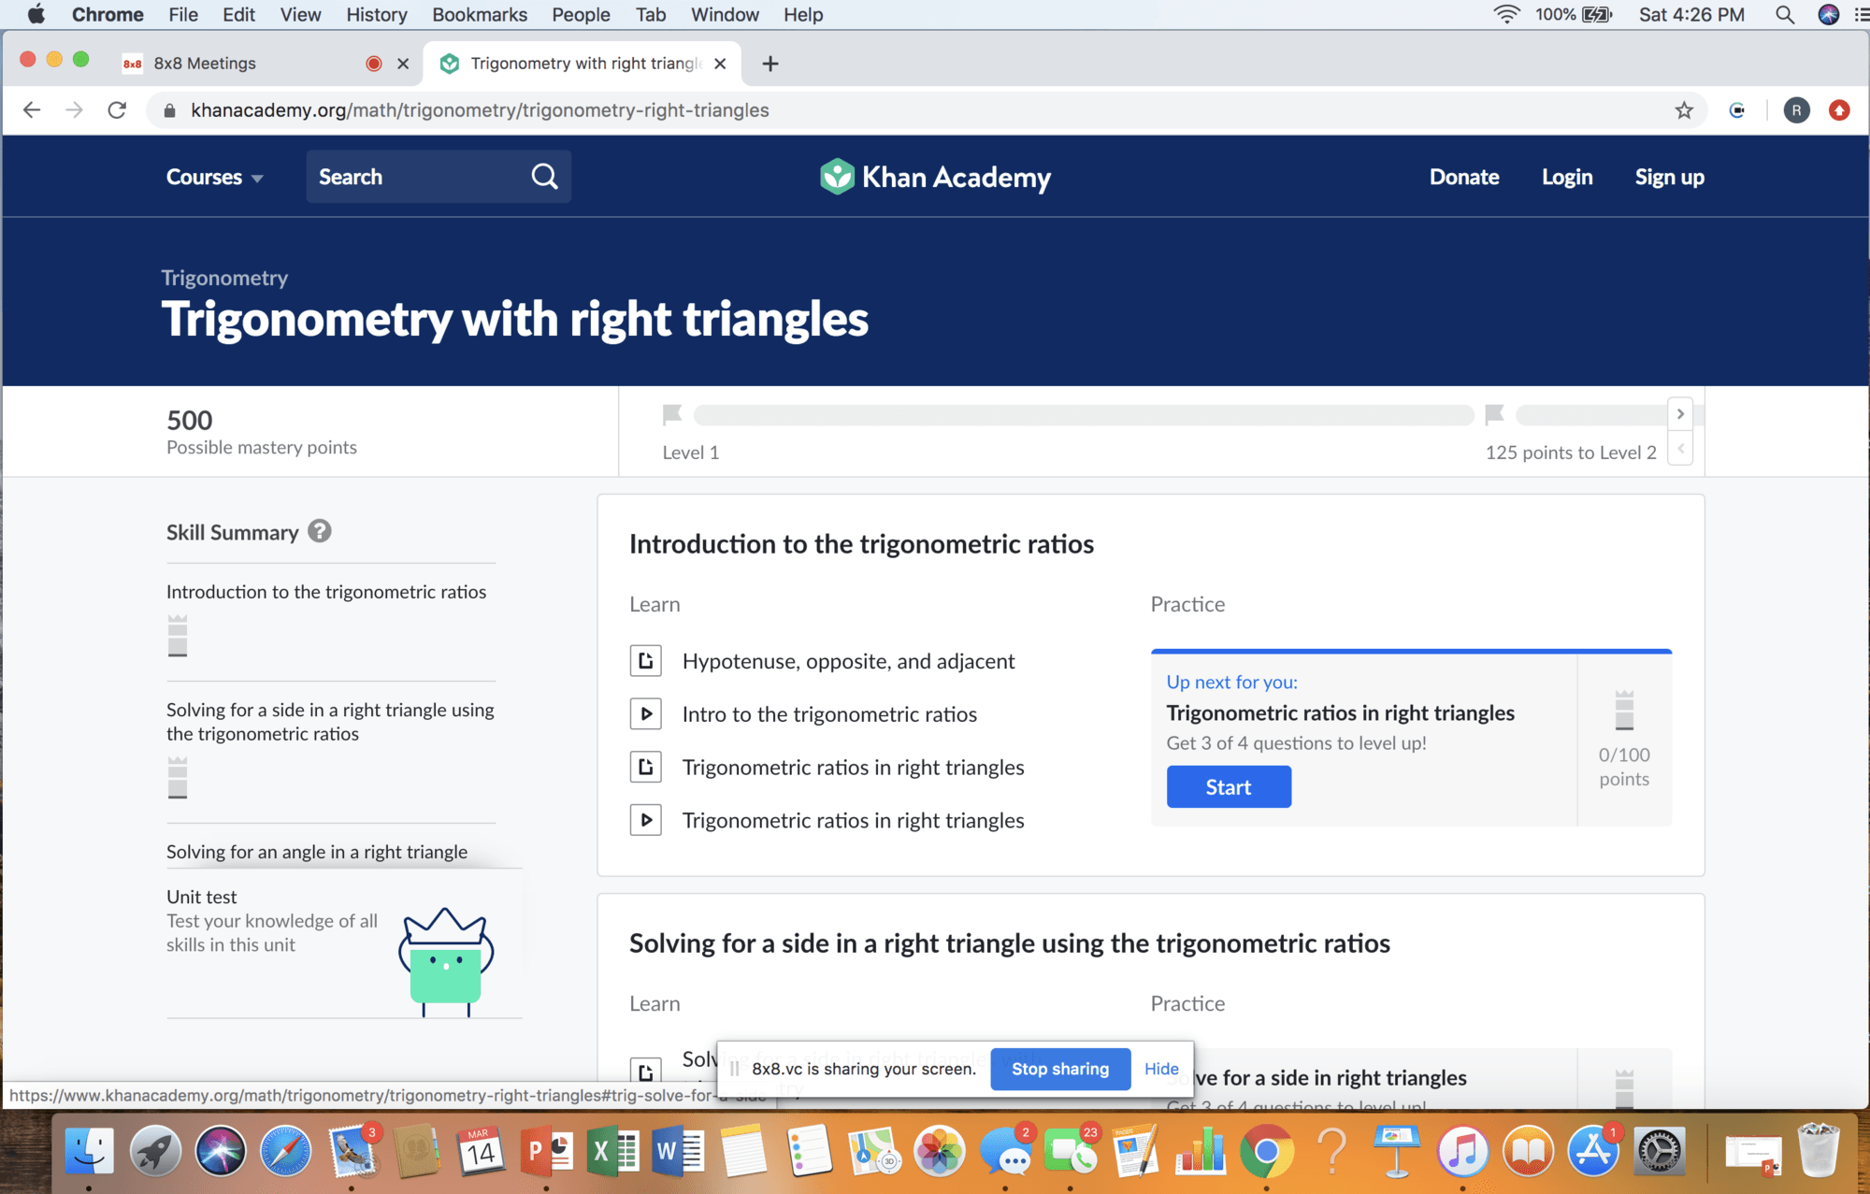Open Intro to the trigonometric ratios video
This screenshot has height=1194, width=1870.
pyautogui.click(x=829, y=714)
